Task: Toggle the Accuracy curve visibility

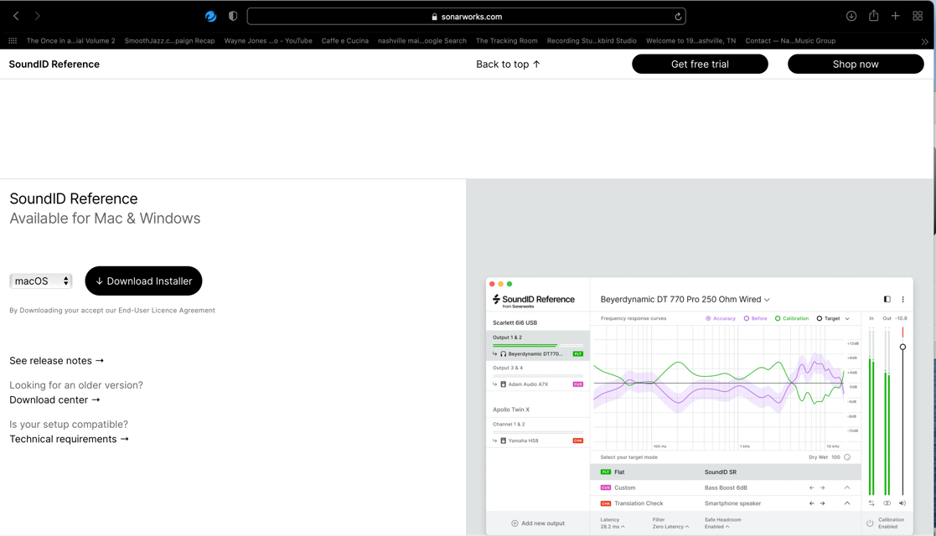Action: pos(721,318)
